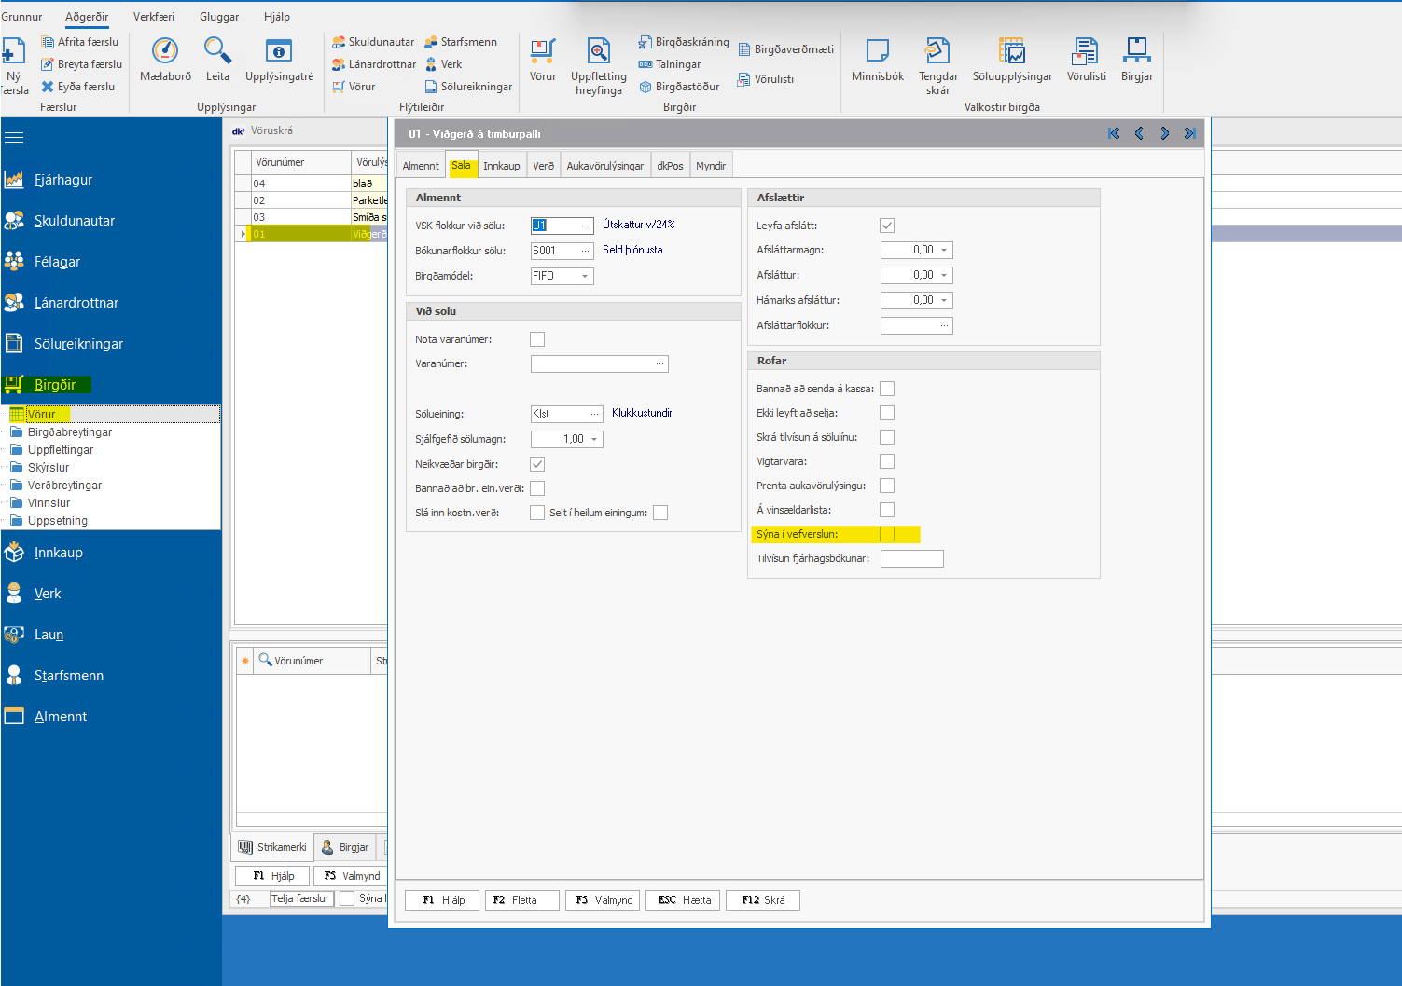Open the Verkfæri menu

[x=153, y=17]
